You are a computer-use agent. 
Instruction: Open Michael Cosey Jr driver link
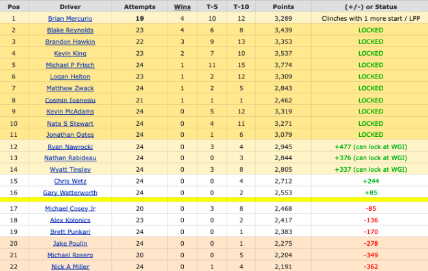70,209
